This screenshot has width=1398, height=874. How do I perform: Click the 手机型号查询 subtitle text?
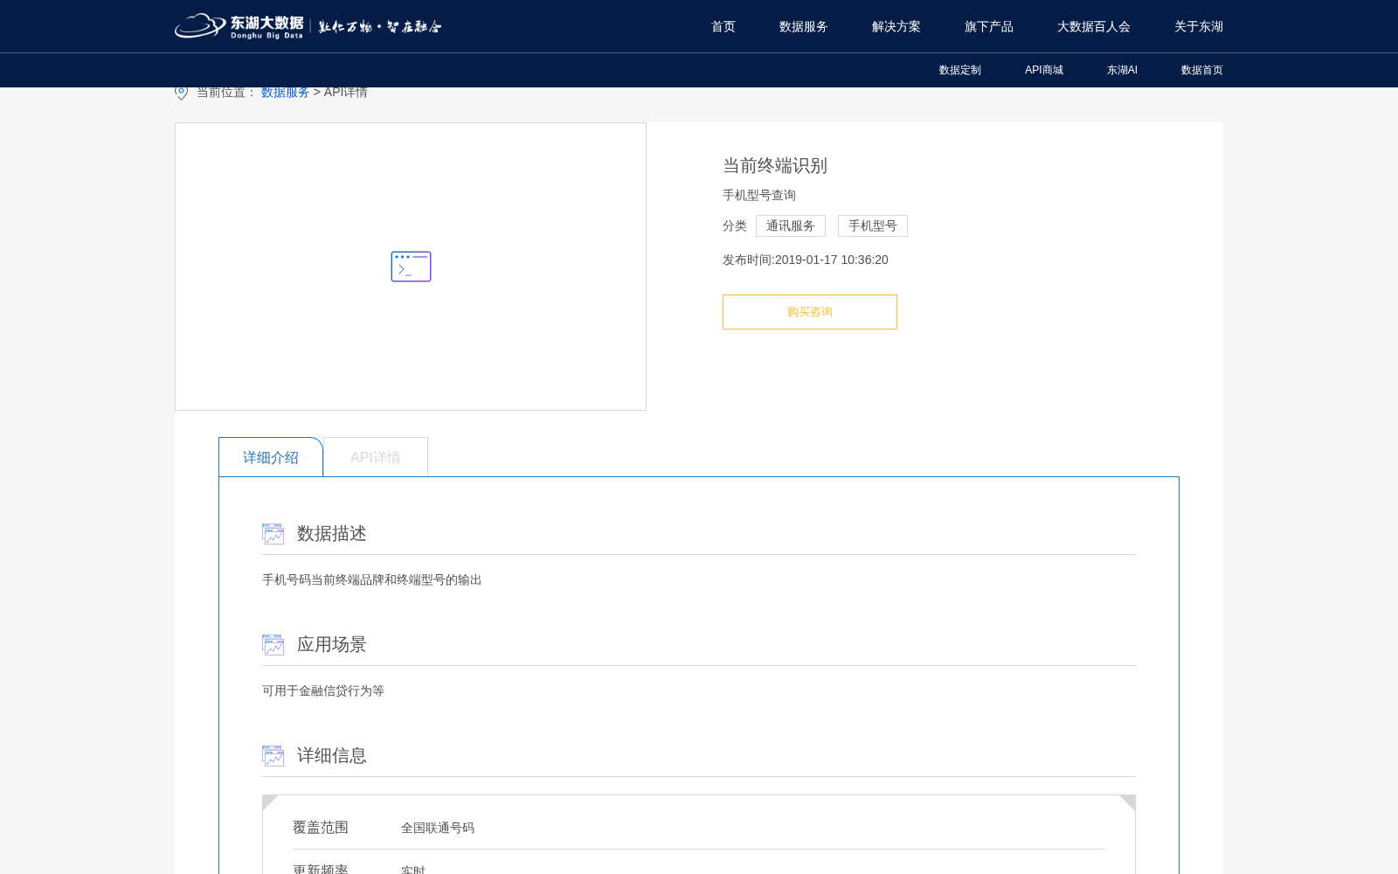[759, 195]
